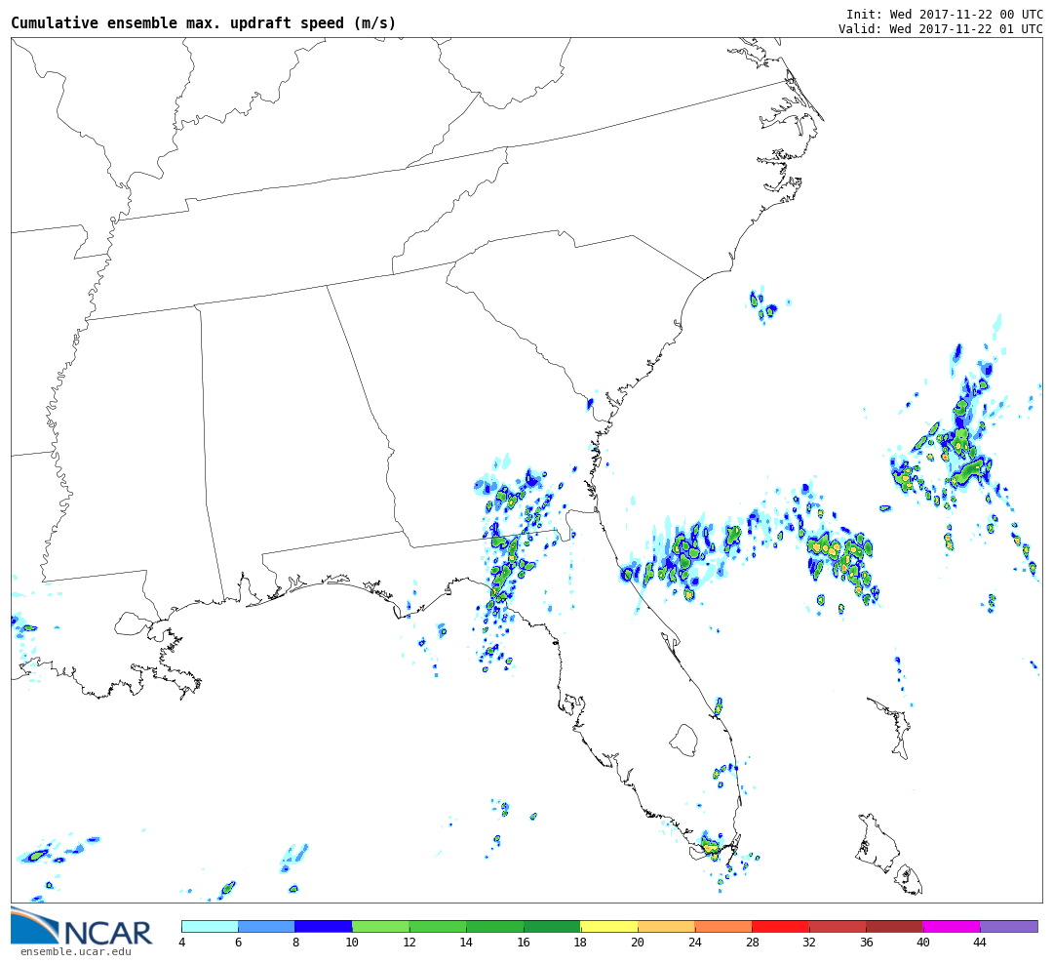The height and width of the screenshot is (964, 1053).
Task: Pick the red 32-36 color swatch
Action: (x=838, y=926)
